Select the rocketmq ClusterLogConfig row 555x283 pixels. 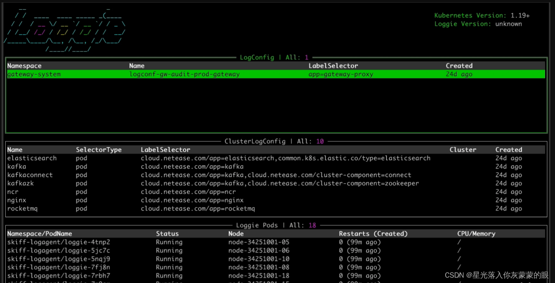point(276,209)
